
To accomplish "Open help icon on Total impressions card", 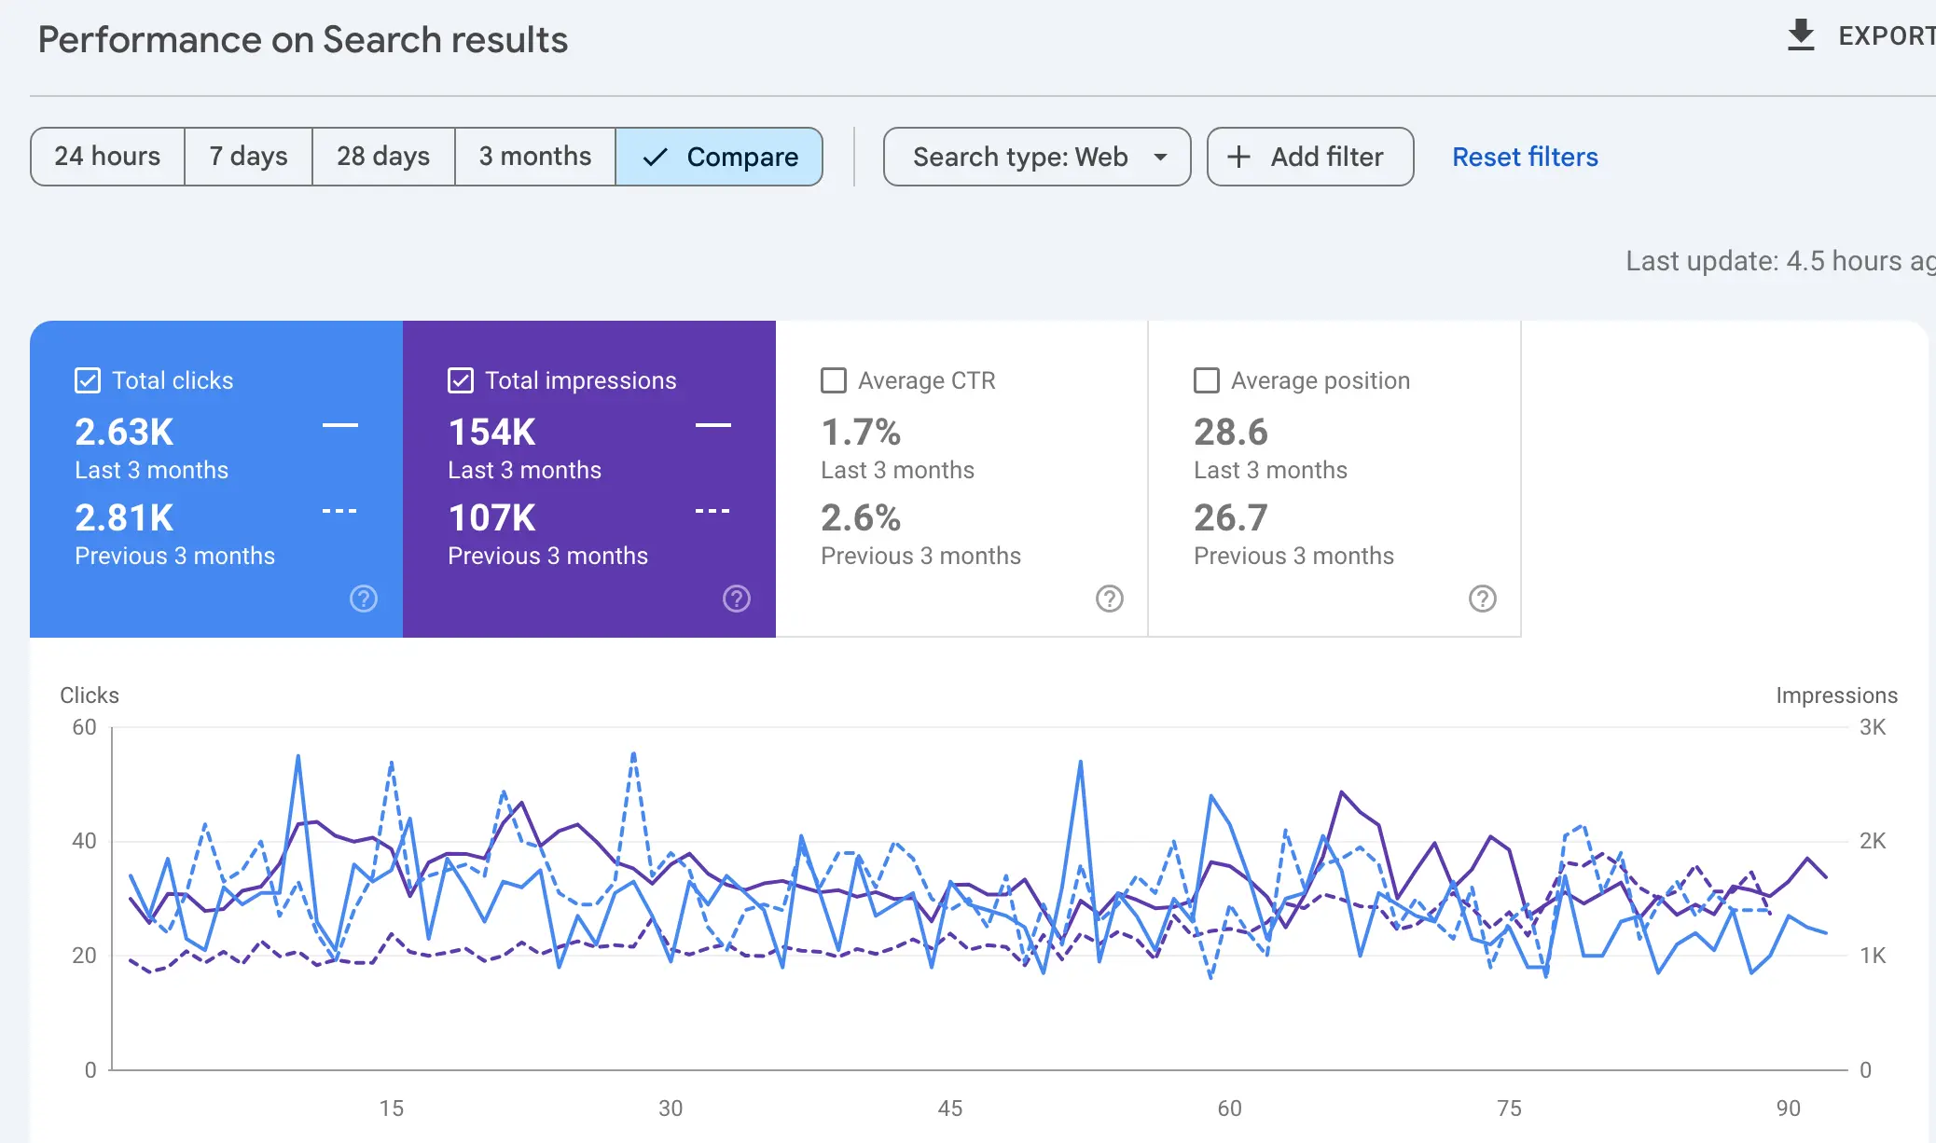I will tap(737, 599).
